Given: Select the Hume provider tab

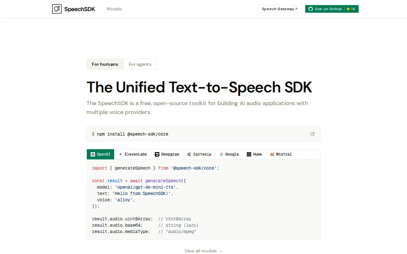Looking at the screenshot, I should [x=254, y=154].
